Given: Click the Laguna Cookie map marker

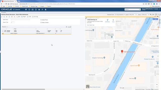Looking at the screenshot, I should point(139,65).
